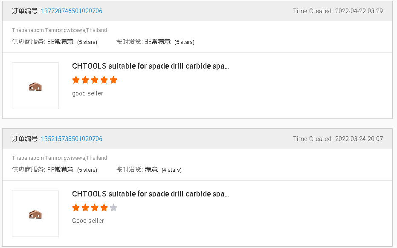The width and height of the screenshot is (397, 248).
Task: Open order number 135215738501020706 link
Action: (72, 139)
